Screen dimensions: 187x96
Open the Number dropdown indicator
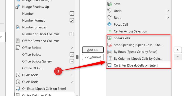72,14
